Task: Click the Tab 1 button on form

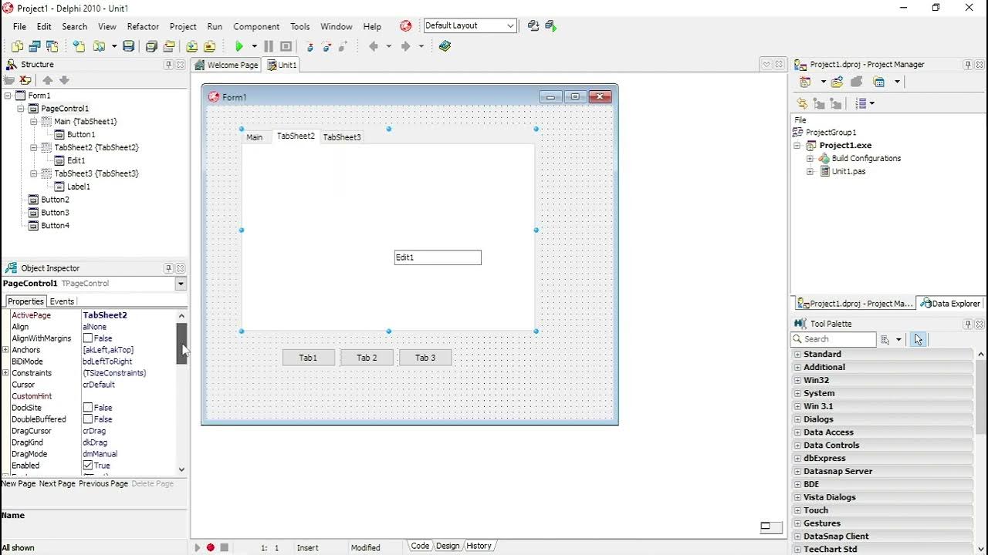Action: [x=308, y=358]
